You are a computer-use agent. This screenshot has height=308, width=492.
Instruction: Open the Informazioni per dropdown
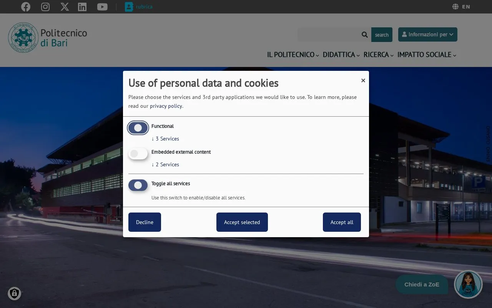tap(428, 34)
